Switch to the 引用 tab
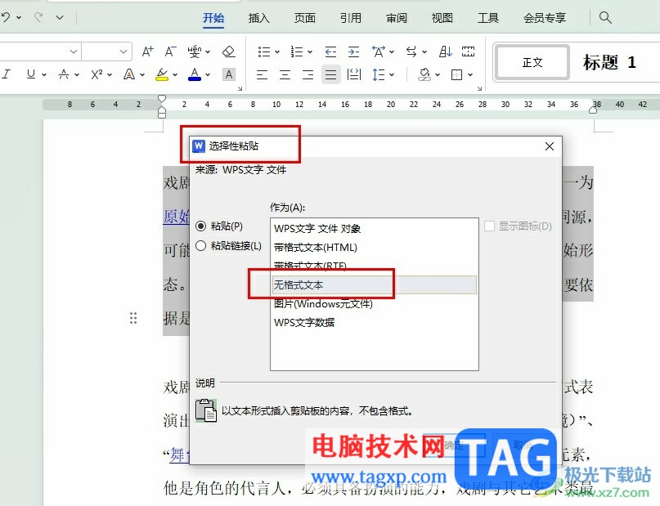The width and height of the screenshot is (660, 506). pyautogui.click(x=351, y=18)
